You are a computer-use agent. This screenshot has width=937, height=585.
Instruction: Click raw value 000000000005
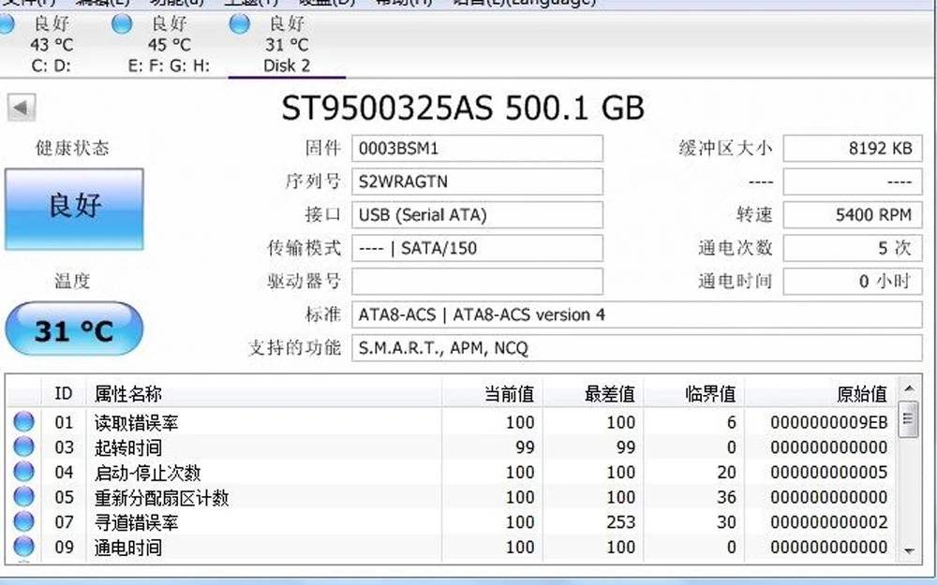(829, 473)
